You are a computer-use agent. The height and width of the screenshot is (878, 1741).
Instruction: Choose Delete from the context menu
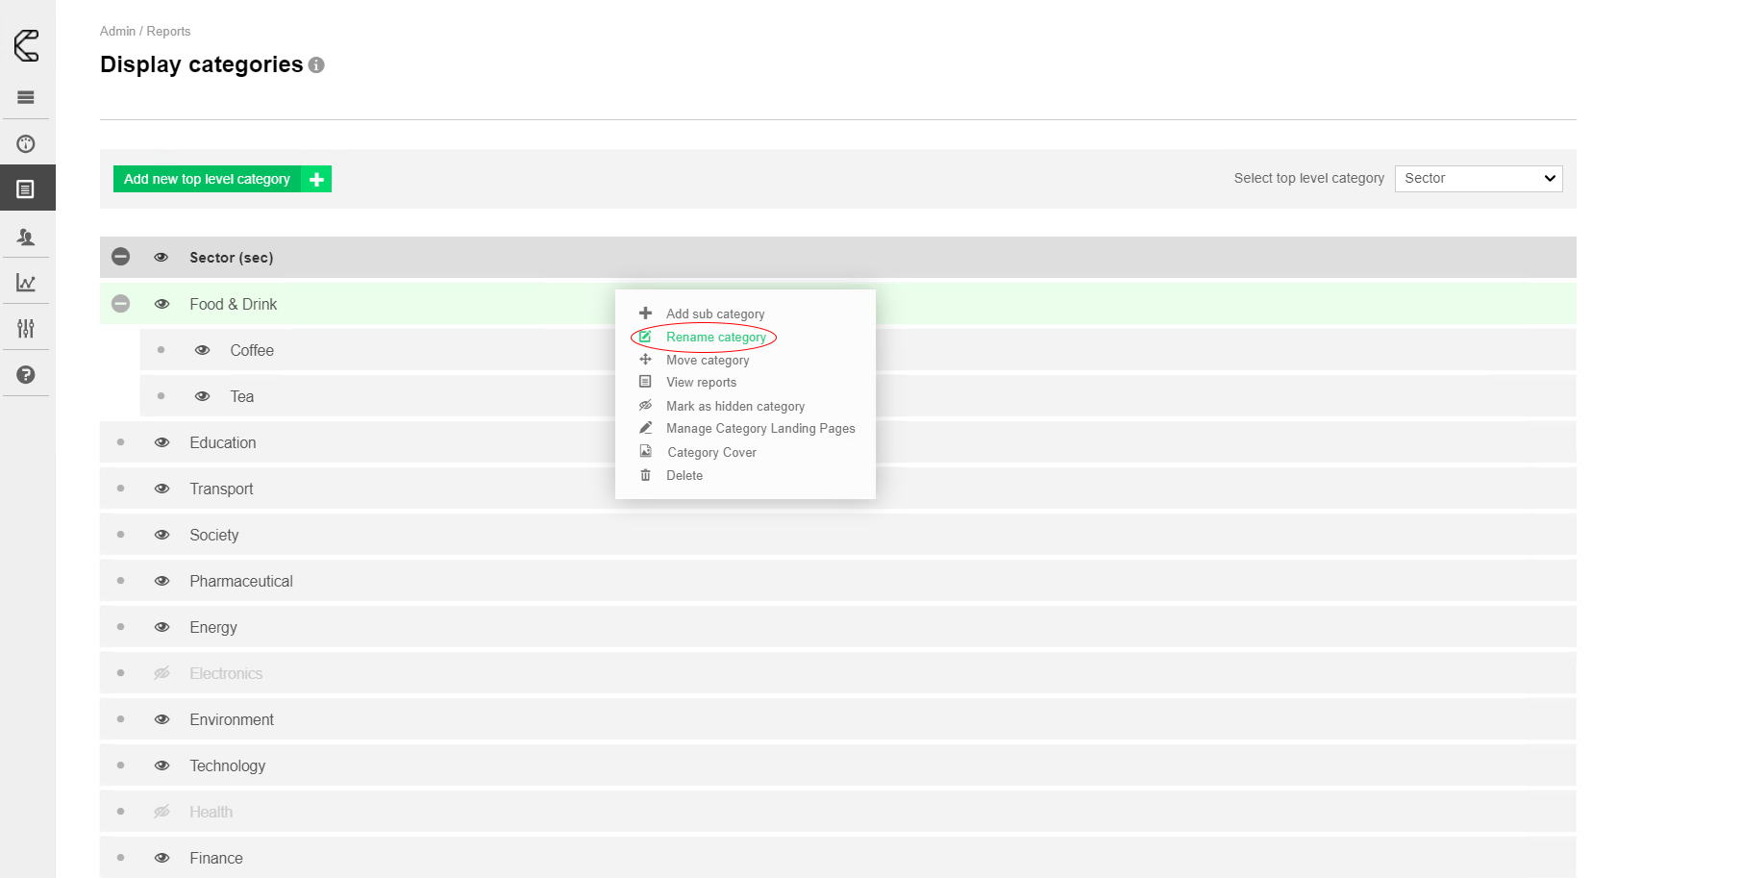[684, 476]
